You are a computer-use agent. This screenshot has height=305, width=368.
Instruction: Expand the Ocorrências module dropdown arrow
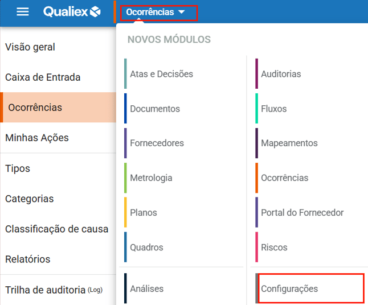[181, 12]
